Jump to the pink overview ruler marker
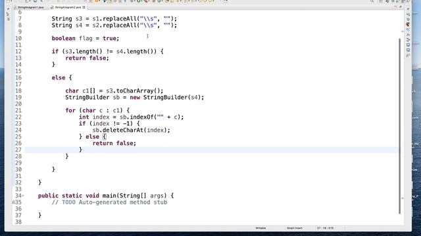Screen dimensions: 421x236 (x=403, y=31)
